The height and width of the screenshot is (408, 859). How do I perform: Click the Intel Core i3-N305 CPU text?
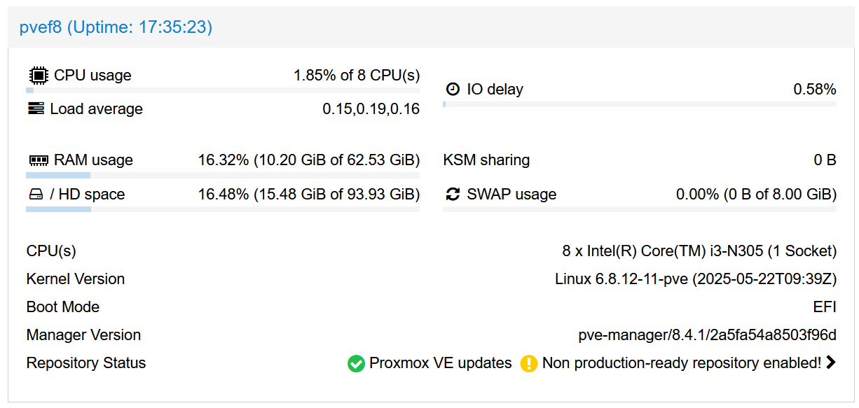pos(699,251)
